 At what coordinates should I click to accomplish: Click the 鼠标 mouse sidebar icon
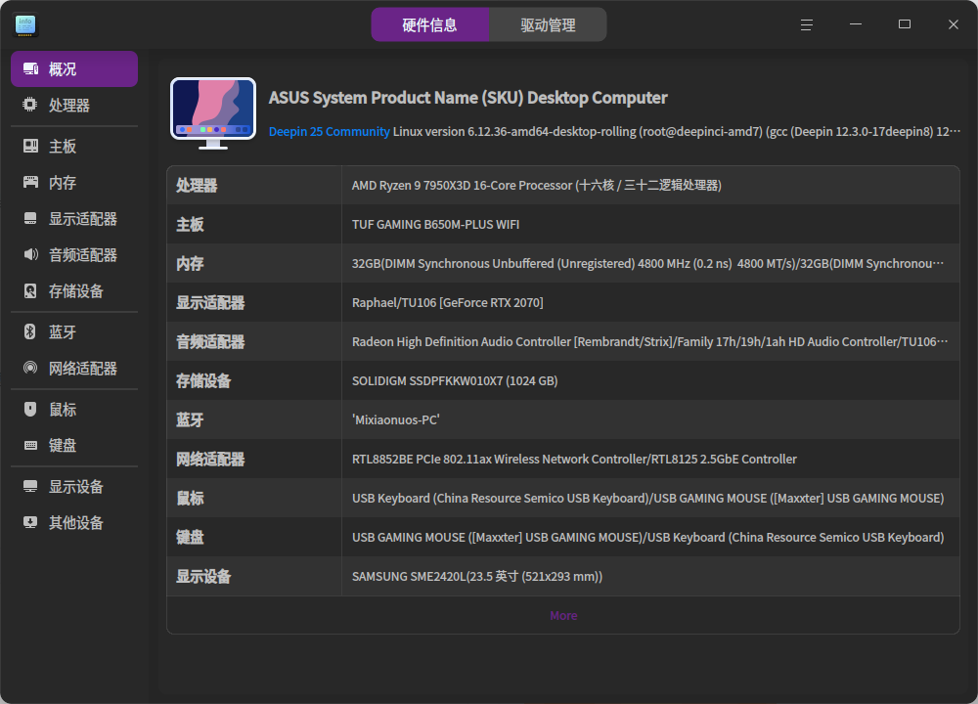click(30, 409)
